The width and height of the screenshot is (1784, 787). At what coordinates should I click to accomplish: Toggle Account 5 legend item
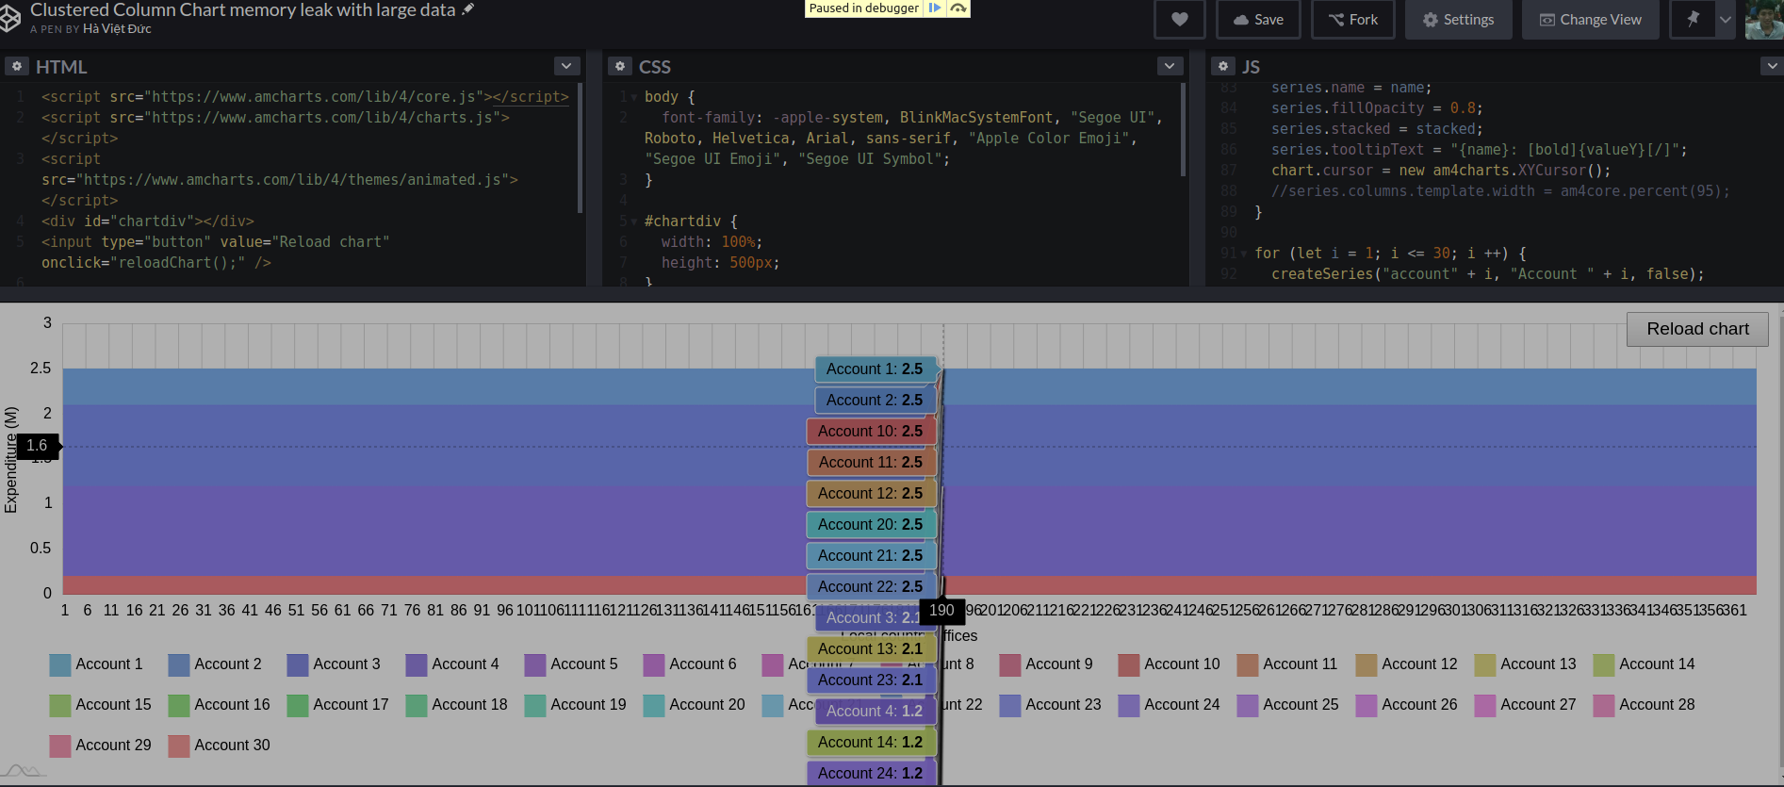(x=571, y=664)
